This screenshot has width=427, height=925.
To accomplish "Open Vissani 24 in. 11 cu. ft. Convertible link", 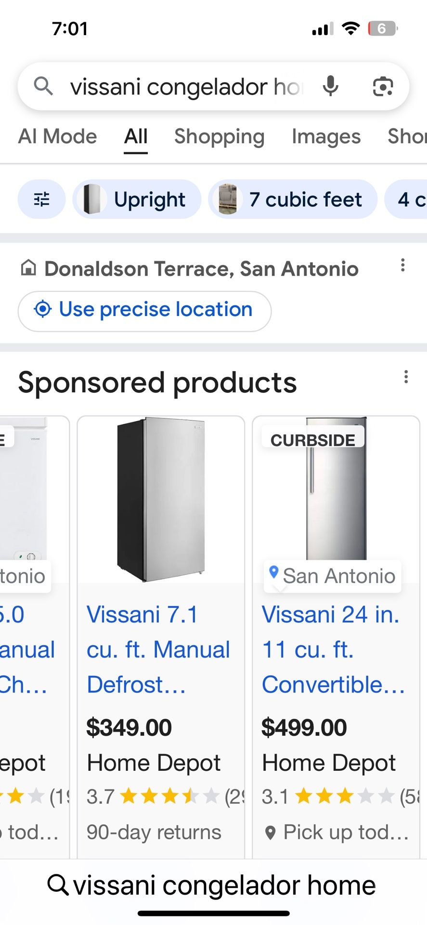I will coord(333,649).
